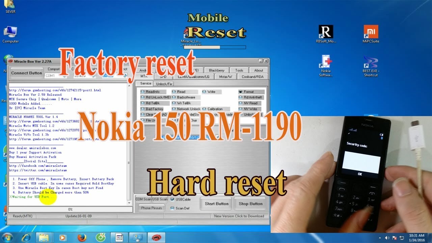Select the NV Read option
Image resolution: width=432 pixels, height=243 pixels.
[x=249, y=103]
